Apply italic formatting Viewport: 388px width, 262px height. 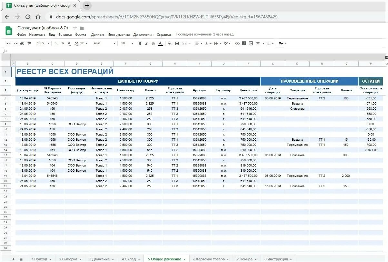coord(146,43)
